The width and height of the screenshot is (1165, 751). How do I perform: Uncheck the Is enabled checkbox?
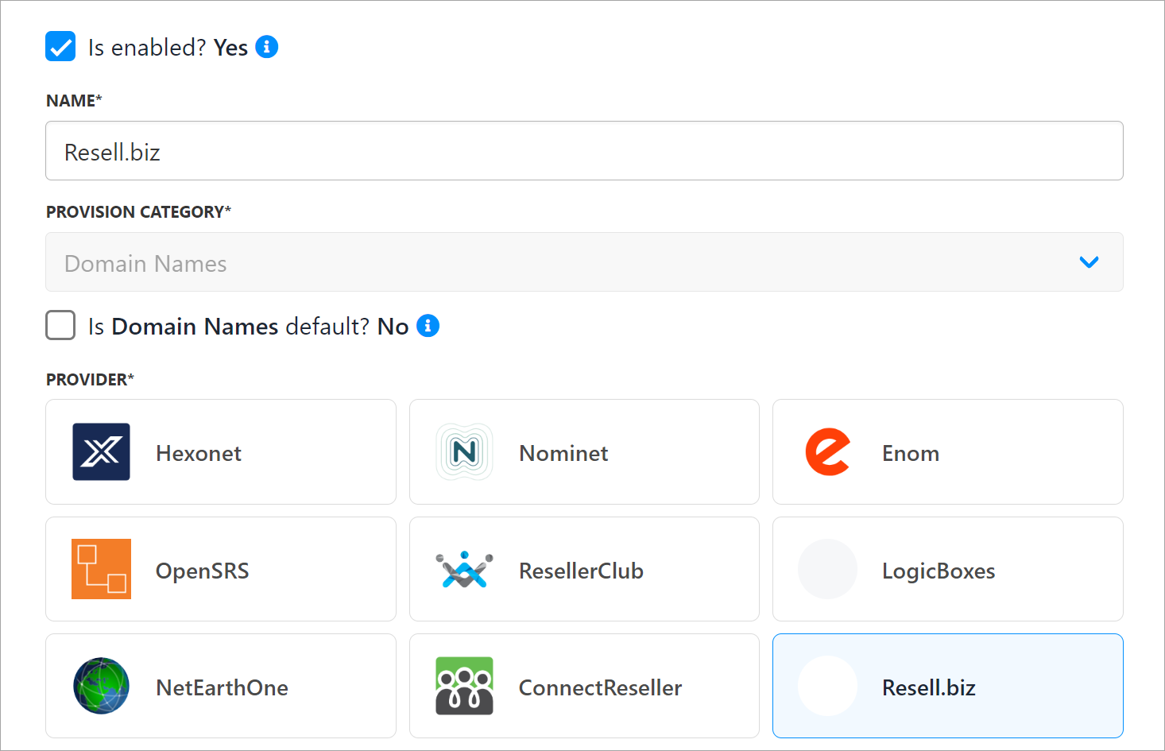click(x=60, y=47)
